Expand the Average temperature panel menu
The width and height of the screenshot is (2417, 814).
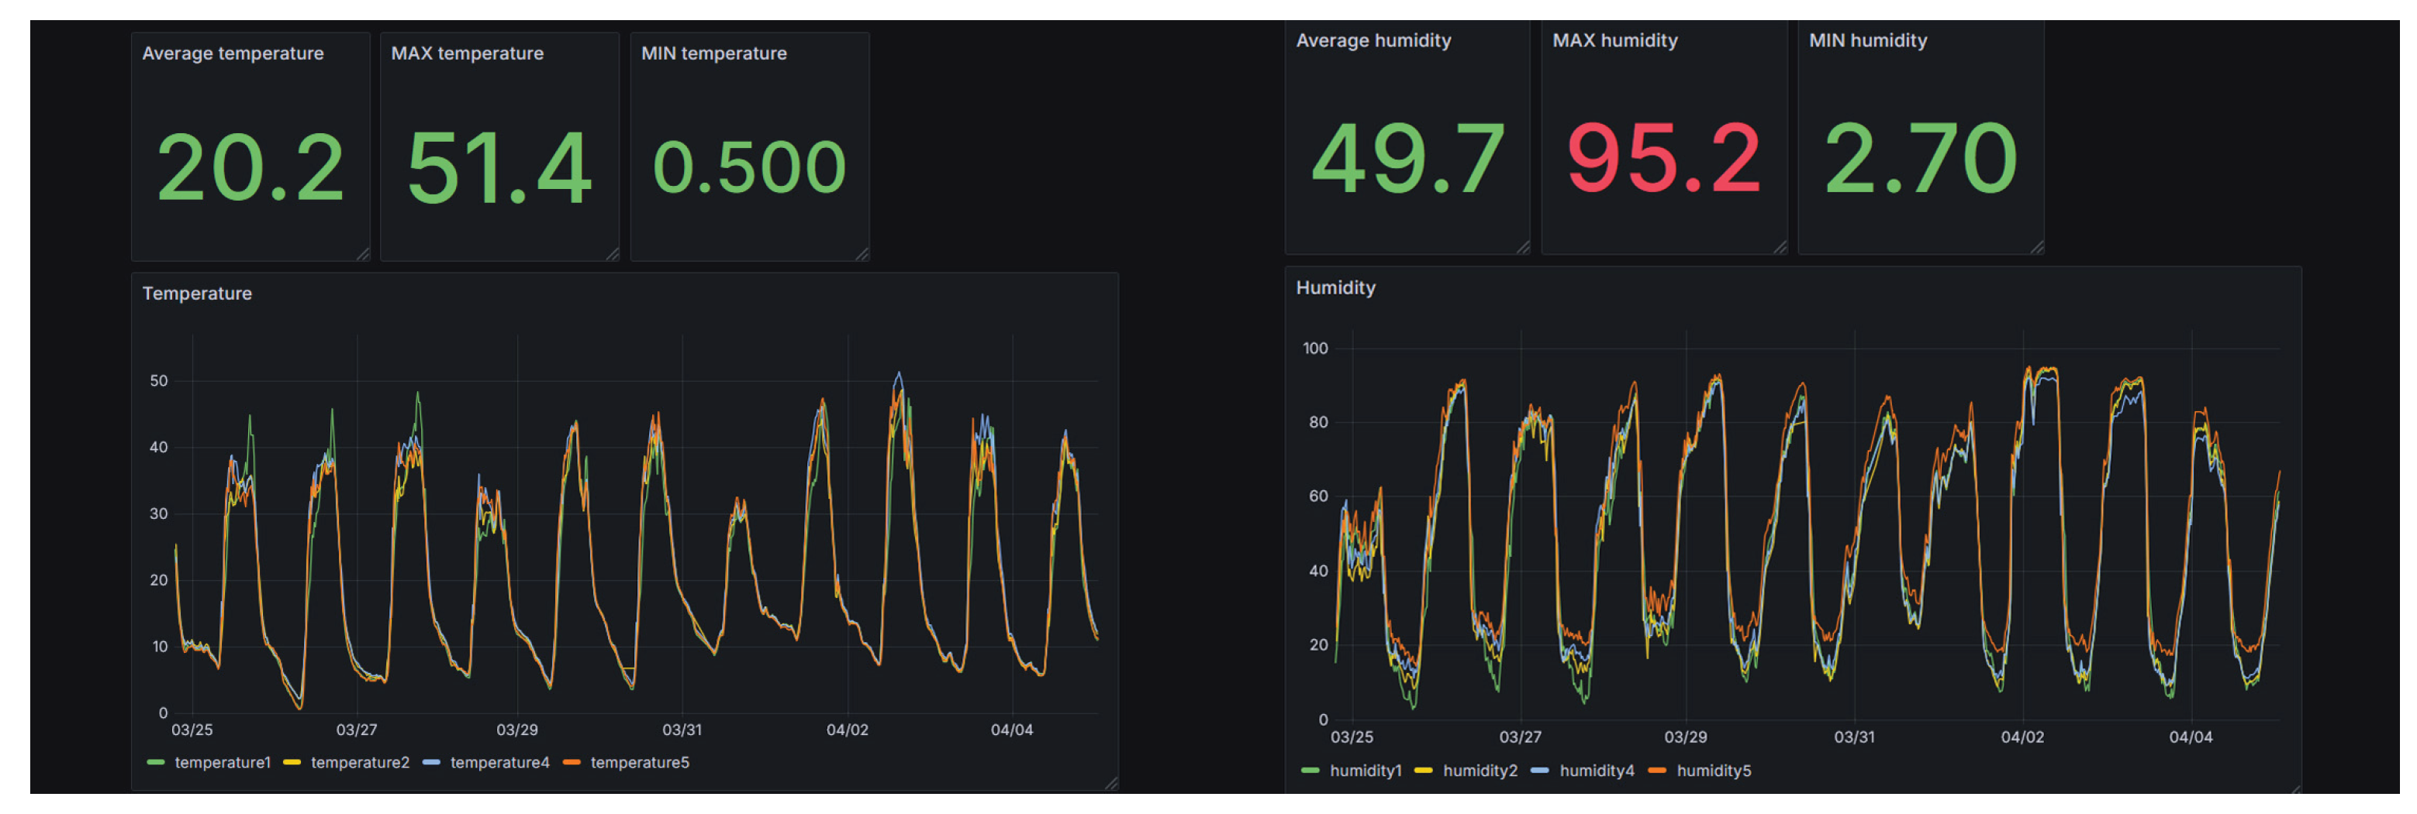tap(233, 53)
